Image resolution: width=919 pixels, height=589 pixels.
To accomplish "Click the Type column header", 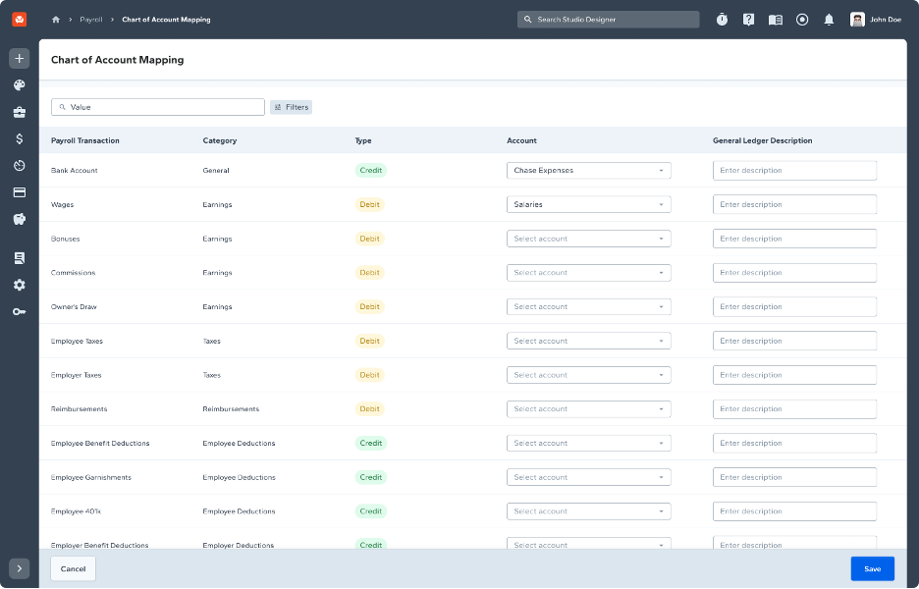I will point(363,140).
